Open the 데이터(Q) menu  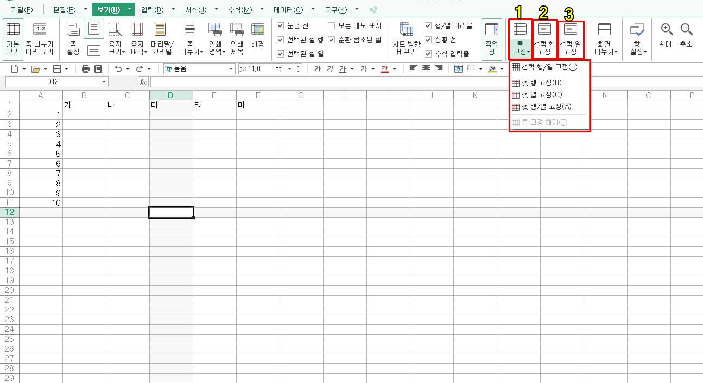click(290, 9)
